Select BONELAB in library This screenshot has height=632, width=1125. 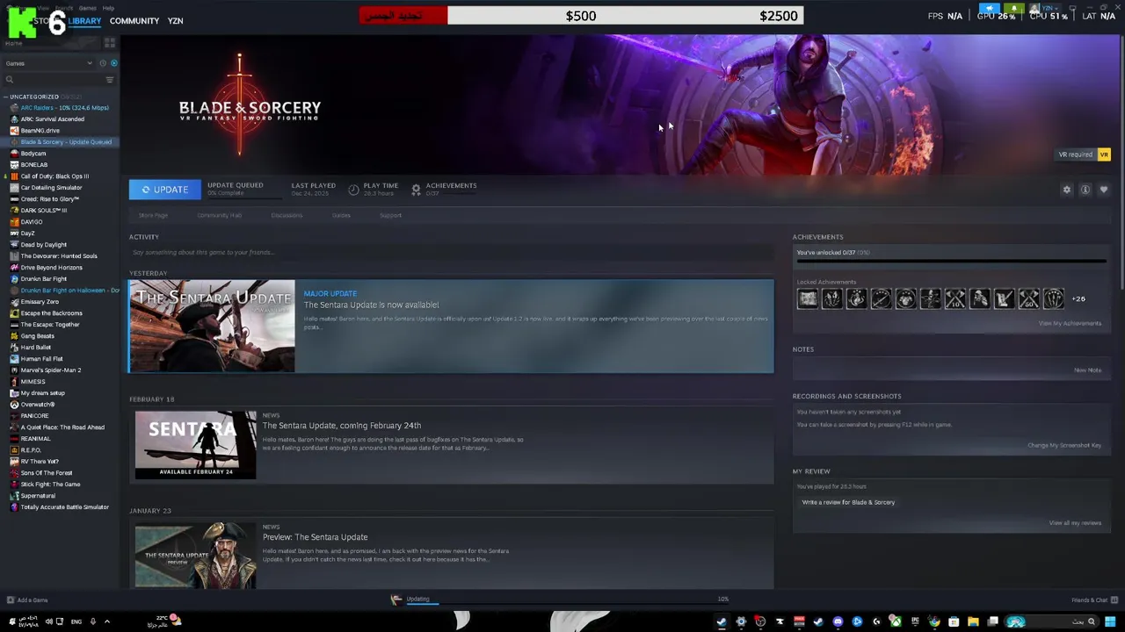point(33,165)
